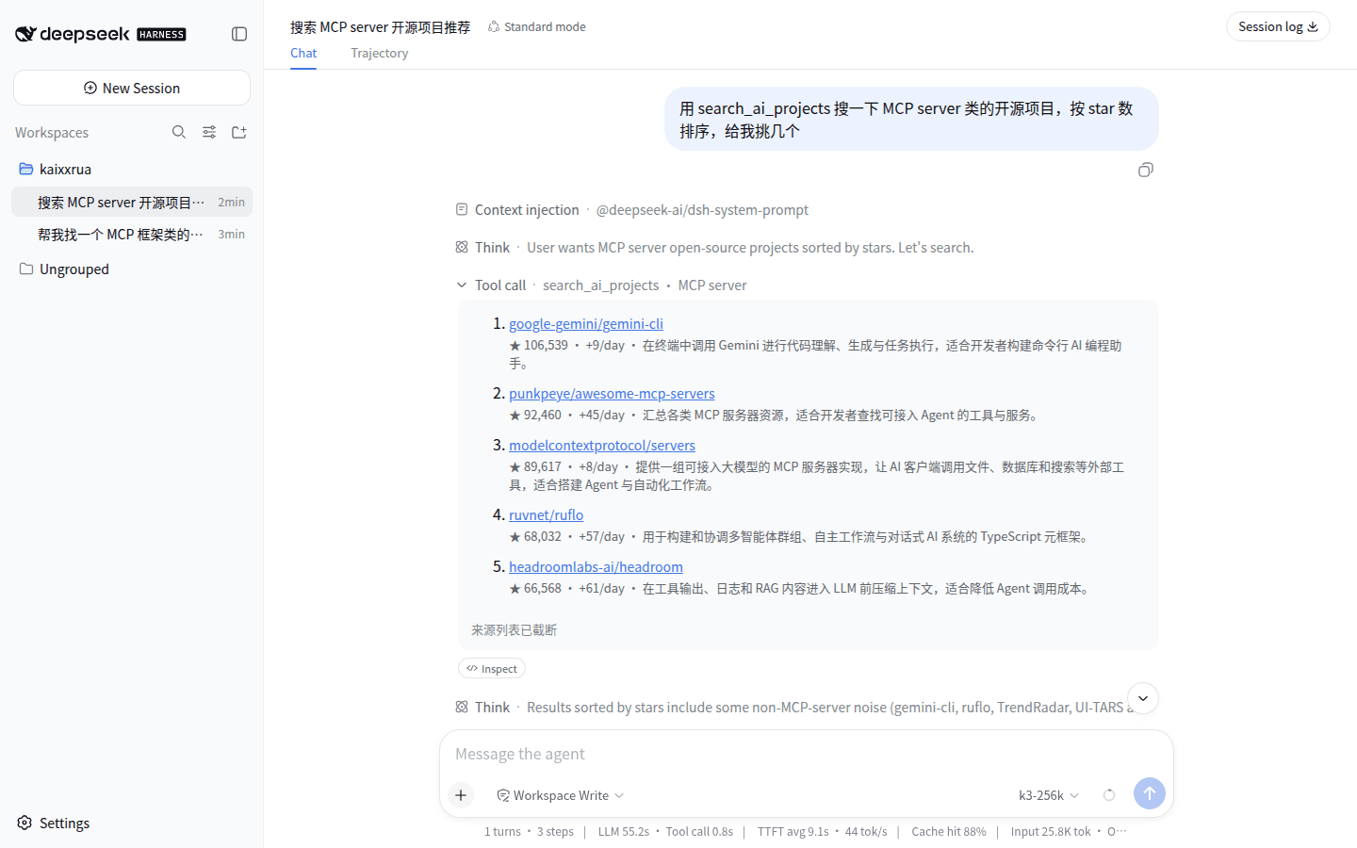The height and width of the screenshot is (848, 1357).
Task: Click the Inspect button
Action: click(492, 668)
